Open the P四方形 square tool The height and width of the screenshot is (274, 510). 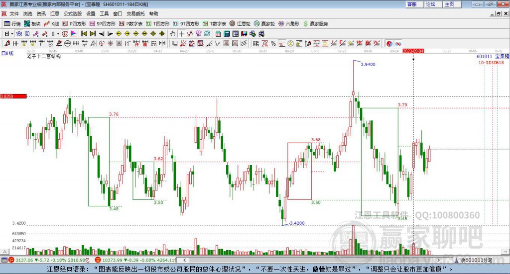click(x=74, y=24)
